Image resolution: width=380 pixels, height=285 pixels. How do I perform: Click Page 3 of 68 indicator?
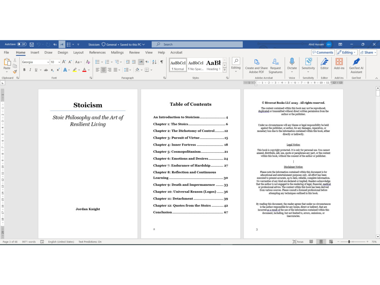[x=10, y=242]
